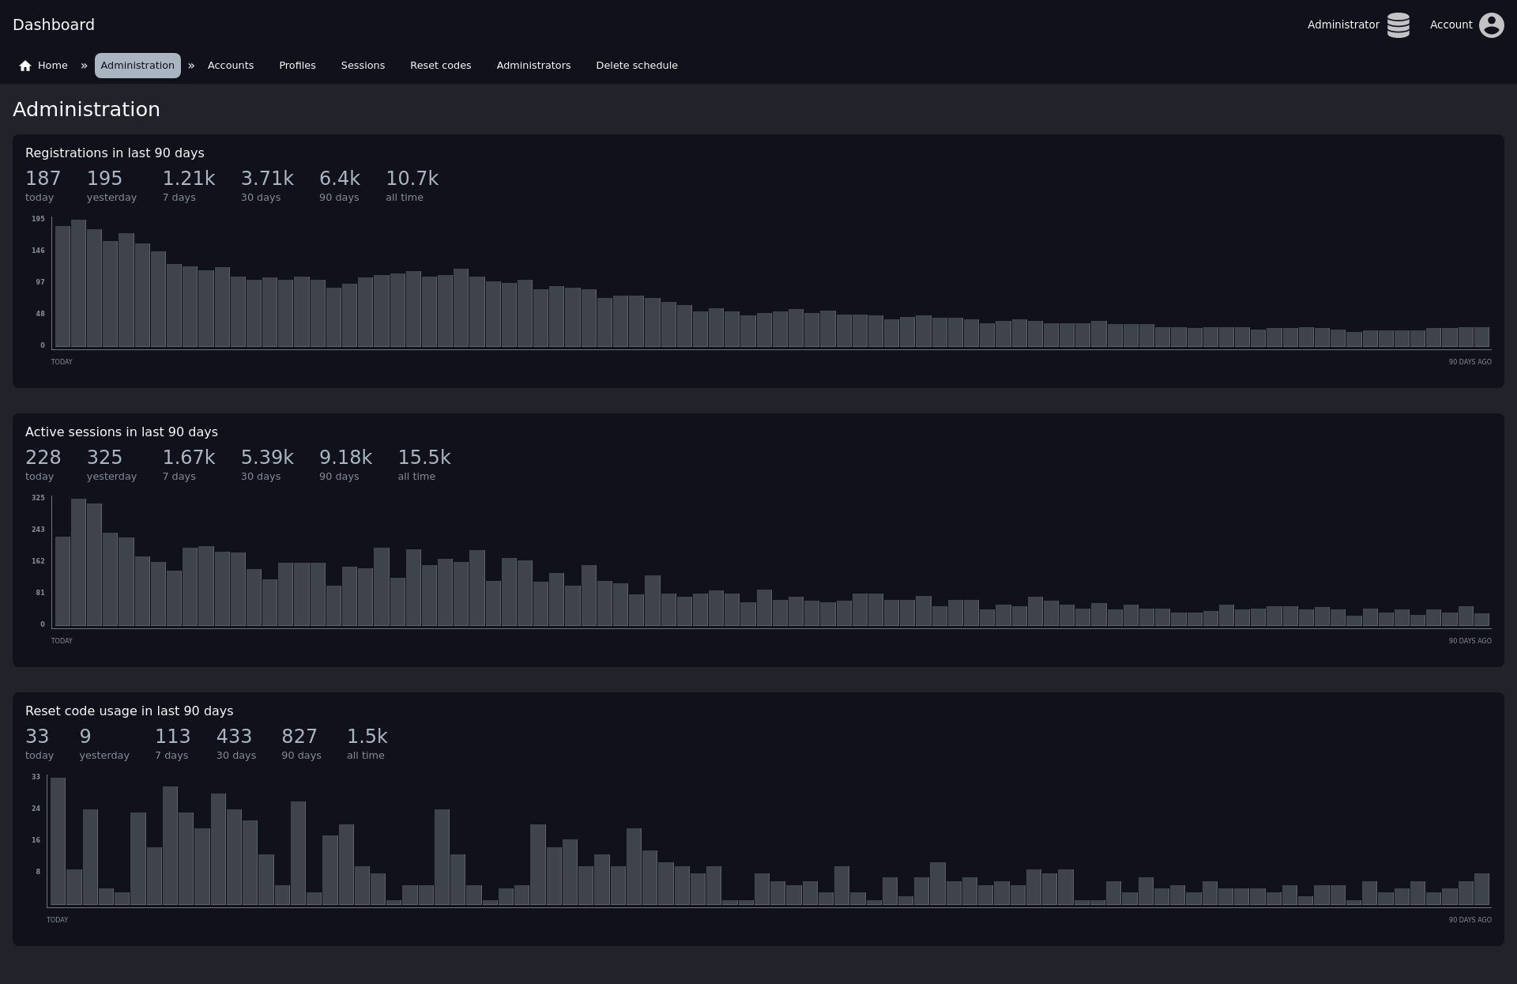Click Active sessions all time value 15.5k
Screen dimensions: 1517x984
pyautogui.click(x=423, y=458)
